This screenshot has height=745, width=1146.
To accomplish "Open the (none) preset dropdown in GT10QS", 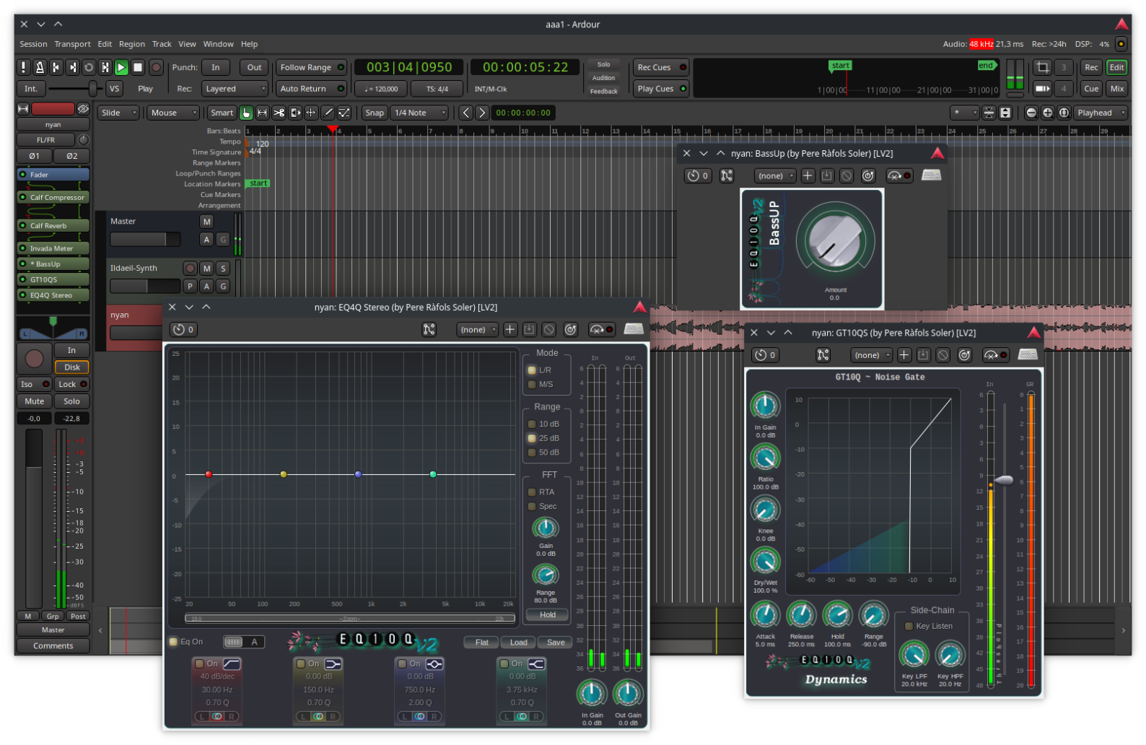I will coord(871,355).
